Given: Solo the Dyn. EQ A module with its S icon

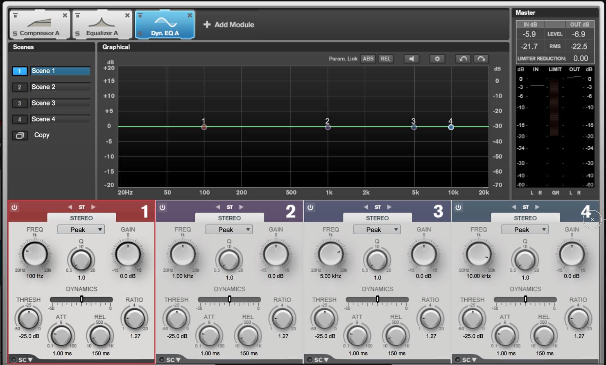Looking at the screenshot, I should [x=140, y=34].
